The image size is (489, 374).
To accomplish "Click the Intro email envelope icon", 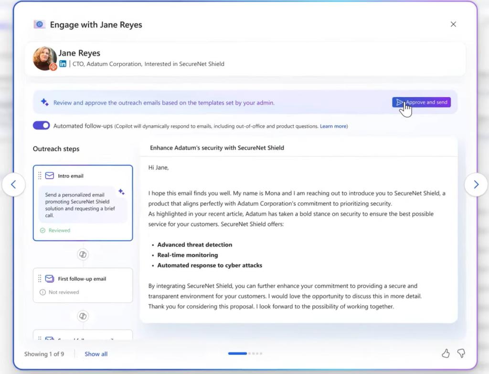I will pos(49,176).
